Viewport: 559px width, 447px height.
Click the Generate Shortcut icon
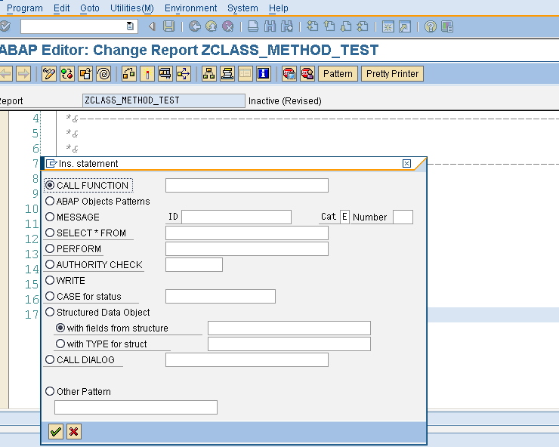tap(405, 26)
